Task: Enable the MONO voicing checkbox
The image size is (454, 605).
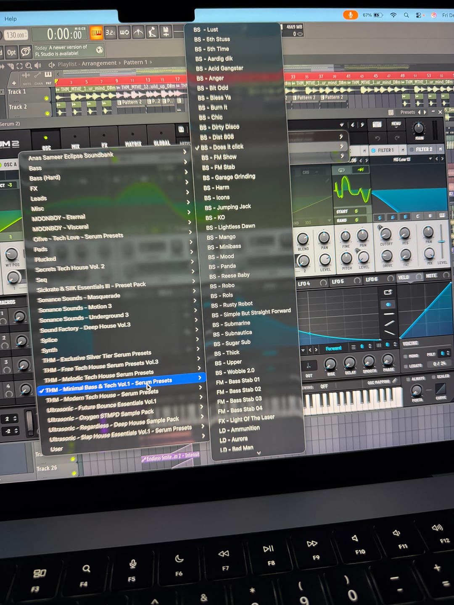Action: pos(405,356)
